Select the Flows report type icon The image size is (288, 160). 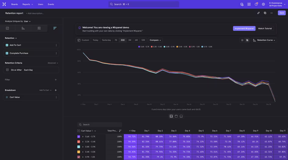(x=39, y=28)
